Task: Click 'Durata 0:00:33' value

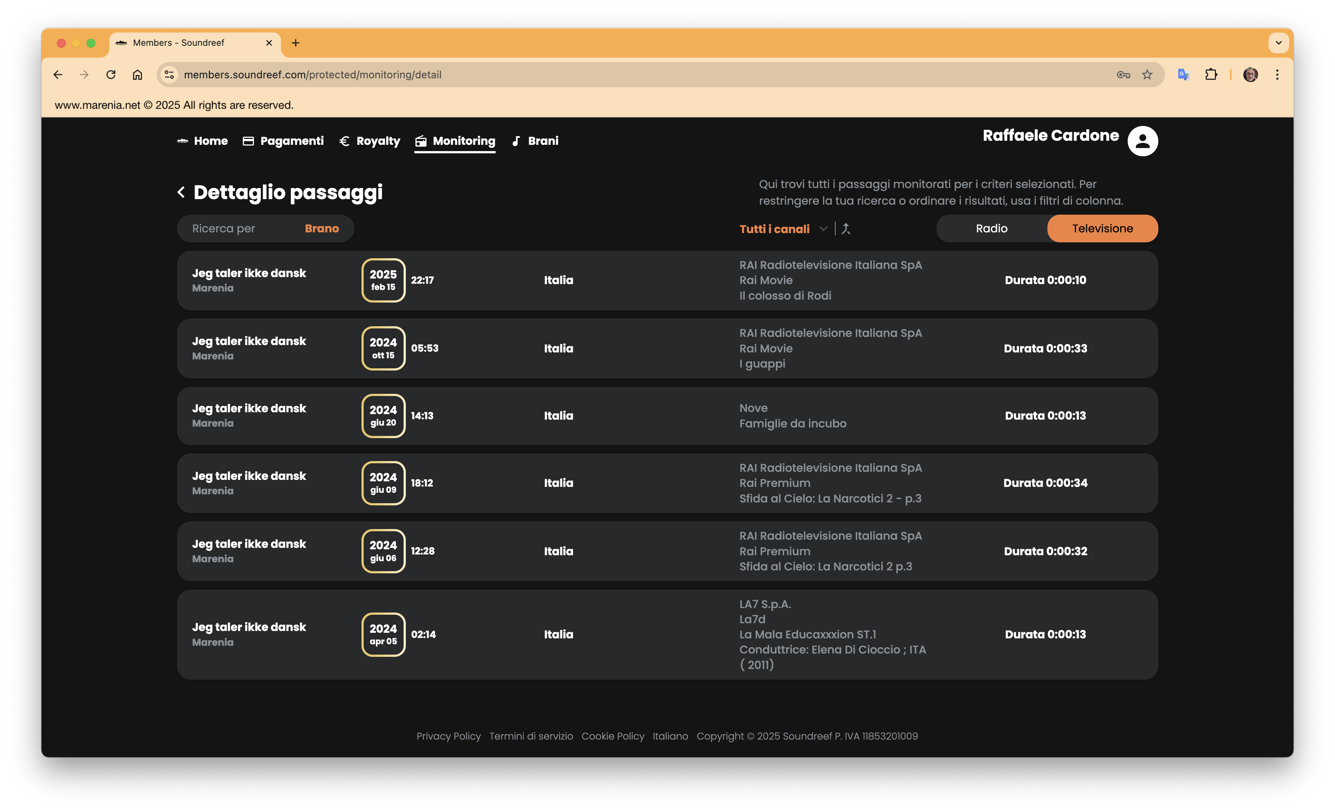Action: 1045,348
